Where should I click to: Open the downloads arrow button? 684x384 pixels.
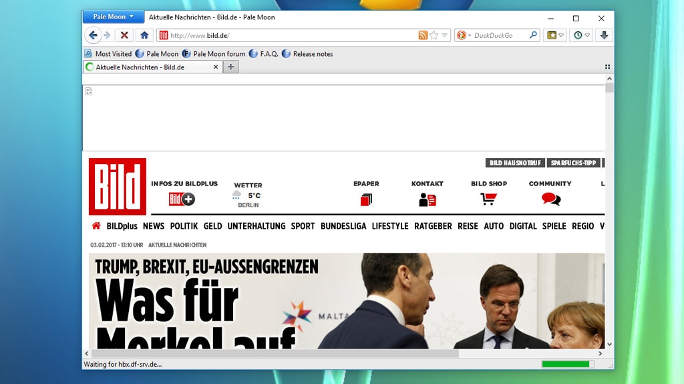tap(604, 35)
